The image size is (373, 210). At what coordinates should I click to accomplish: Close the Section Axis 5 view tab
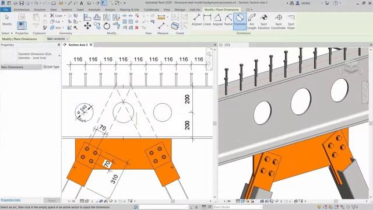[x=91, y=45]
